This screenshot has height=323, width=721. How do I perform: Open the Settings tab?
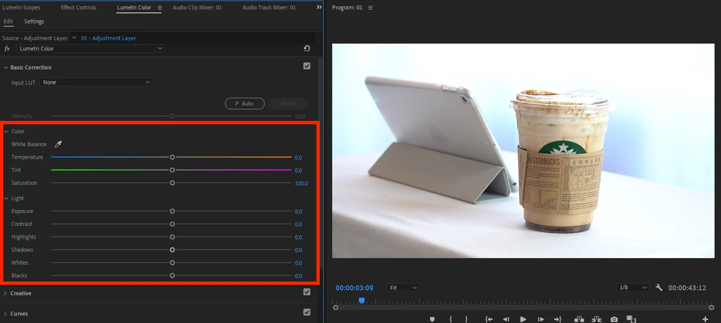coord(34,21)
